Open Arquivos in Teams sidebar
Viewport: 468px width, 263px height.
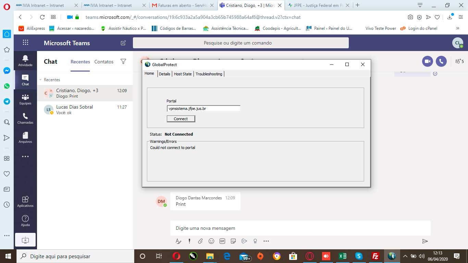coord(25,137)
